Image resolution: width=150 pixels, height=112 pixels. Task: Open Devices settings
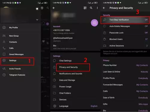(75, 100)
